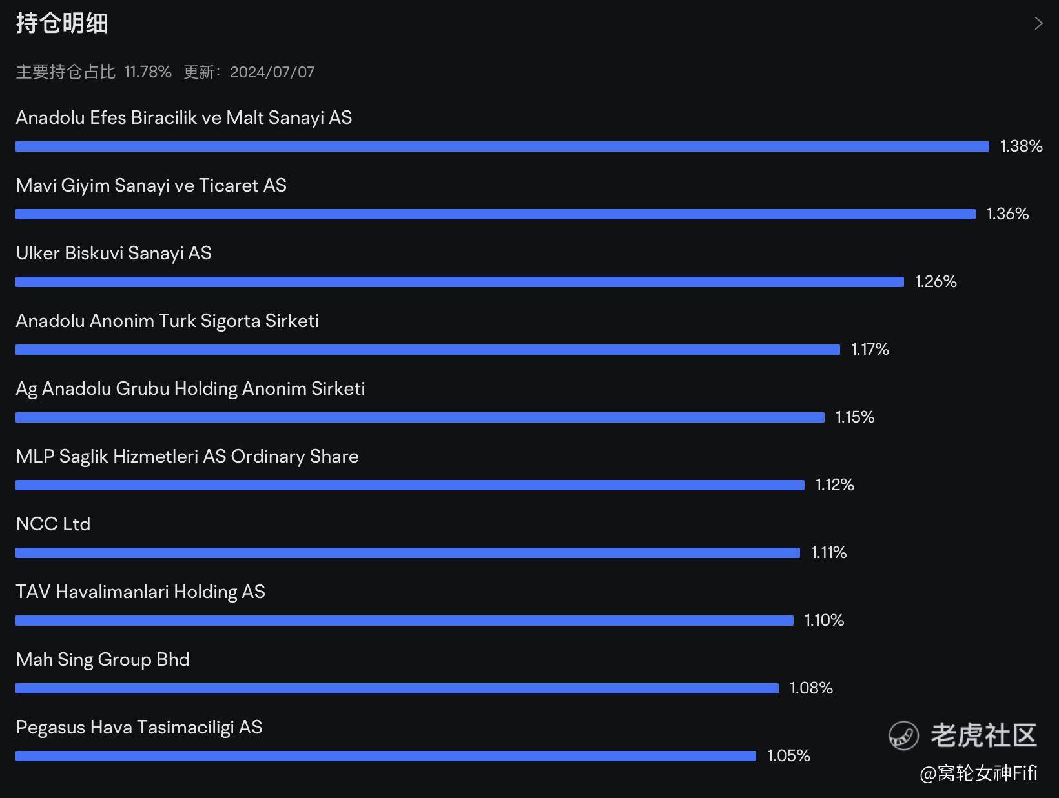Click the 1.26% Ulker bar
This screenshot has height=798, width=1059.
pyautogui.click(x=460, y=282)
